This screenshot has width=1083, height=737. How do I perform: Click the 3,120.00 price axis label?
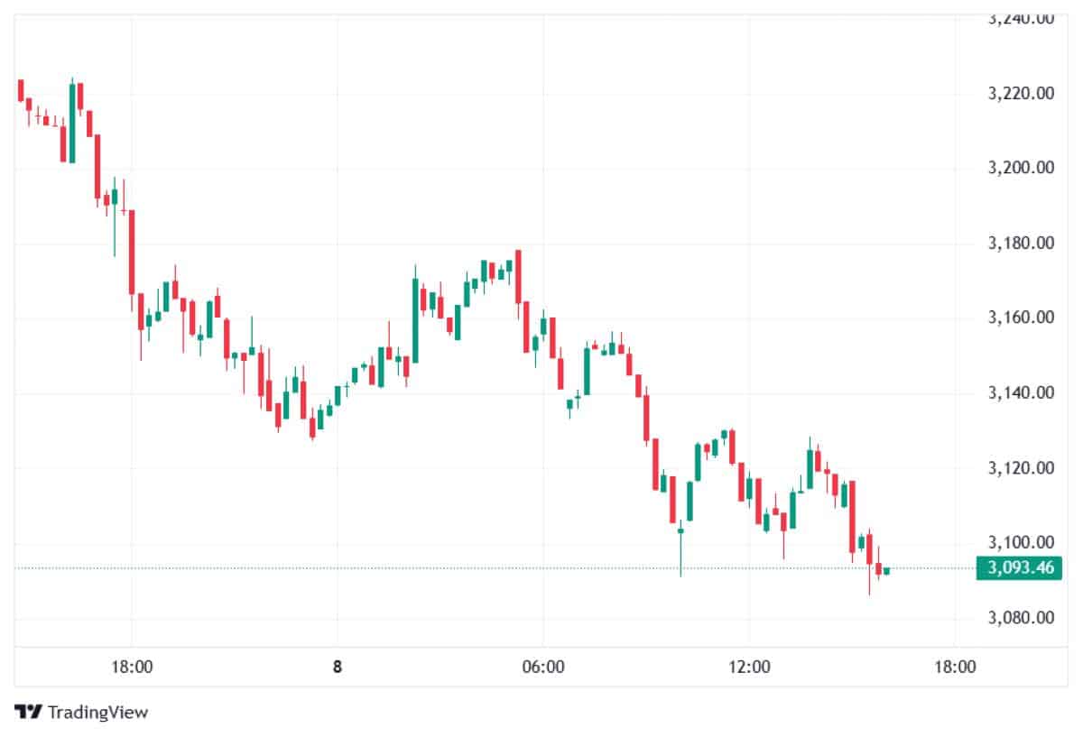pyautogui.click(x=1019, y=467)
